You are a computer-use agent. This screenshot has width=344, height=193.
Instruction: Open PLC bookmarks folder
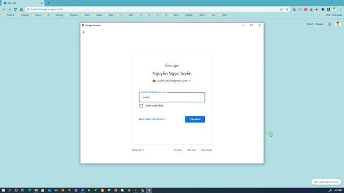(x=211, y=15)
